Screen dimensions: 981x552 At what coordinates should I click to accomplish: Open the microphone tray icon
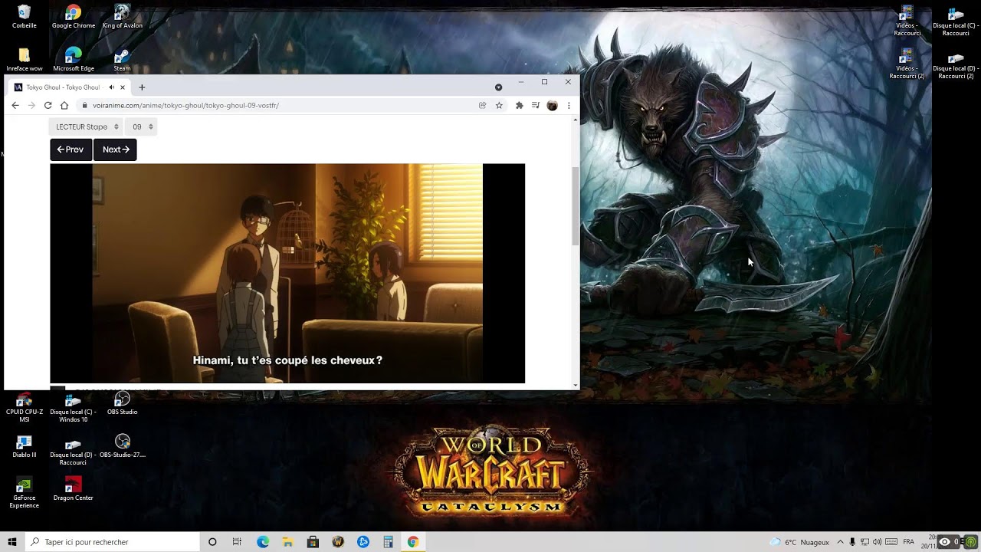tap(852, 542)
